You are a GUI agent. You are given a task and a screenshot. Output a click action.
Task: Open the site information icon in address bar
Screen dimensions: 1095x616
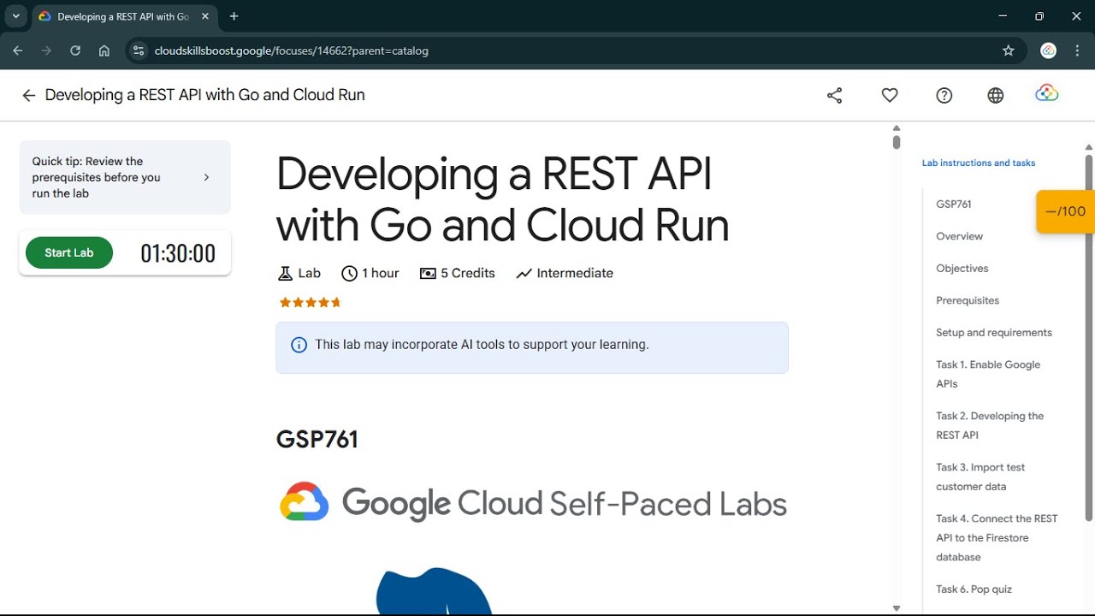(x=139, y=50)
